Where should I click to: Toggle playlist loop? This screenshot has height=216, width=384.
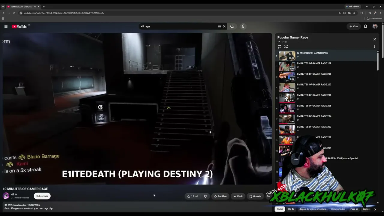(x=279, y=47)
